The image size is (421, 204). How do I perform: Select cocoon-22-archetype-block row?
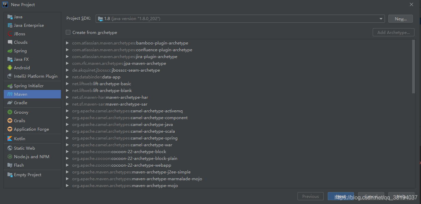pos(238,152)
